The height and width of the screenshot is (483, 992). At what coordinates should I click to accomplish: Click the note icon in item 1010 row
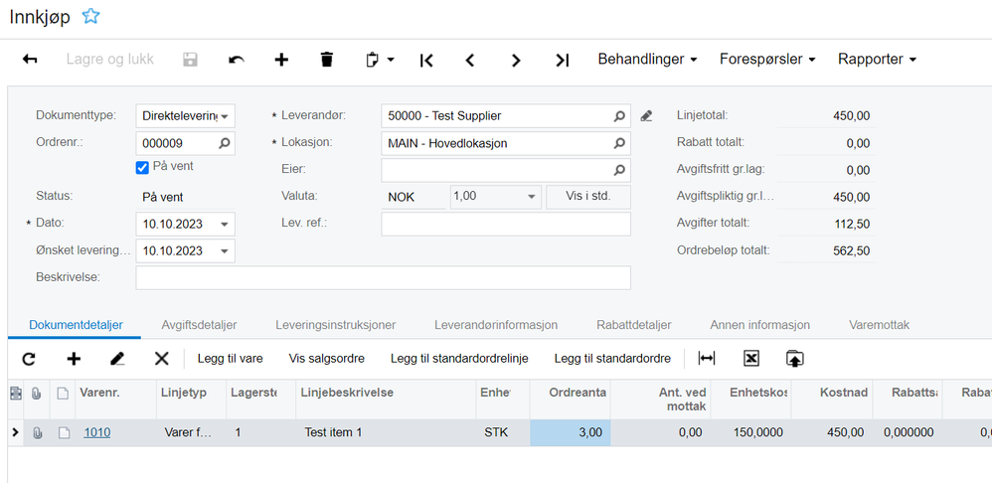click(x=62, y=433)
